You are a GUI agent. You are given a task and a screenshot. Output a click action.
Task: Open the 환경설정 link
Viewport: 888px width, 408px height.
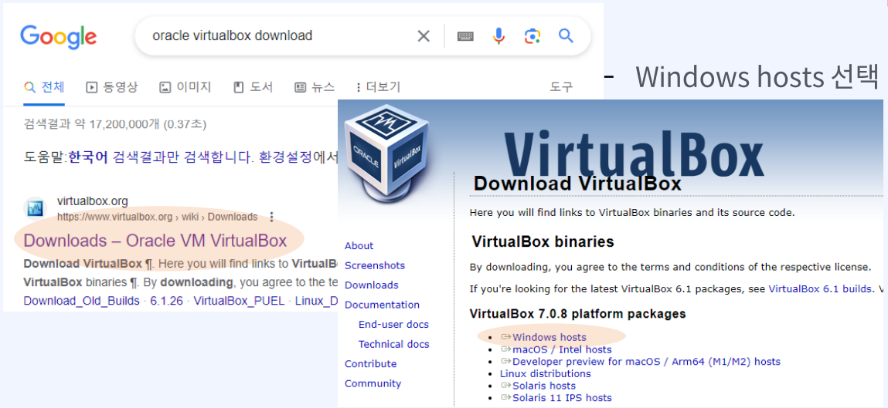coord(285,157)
